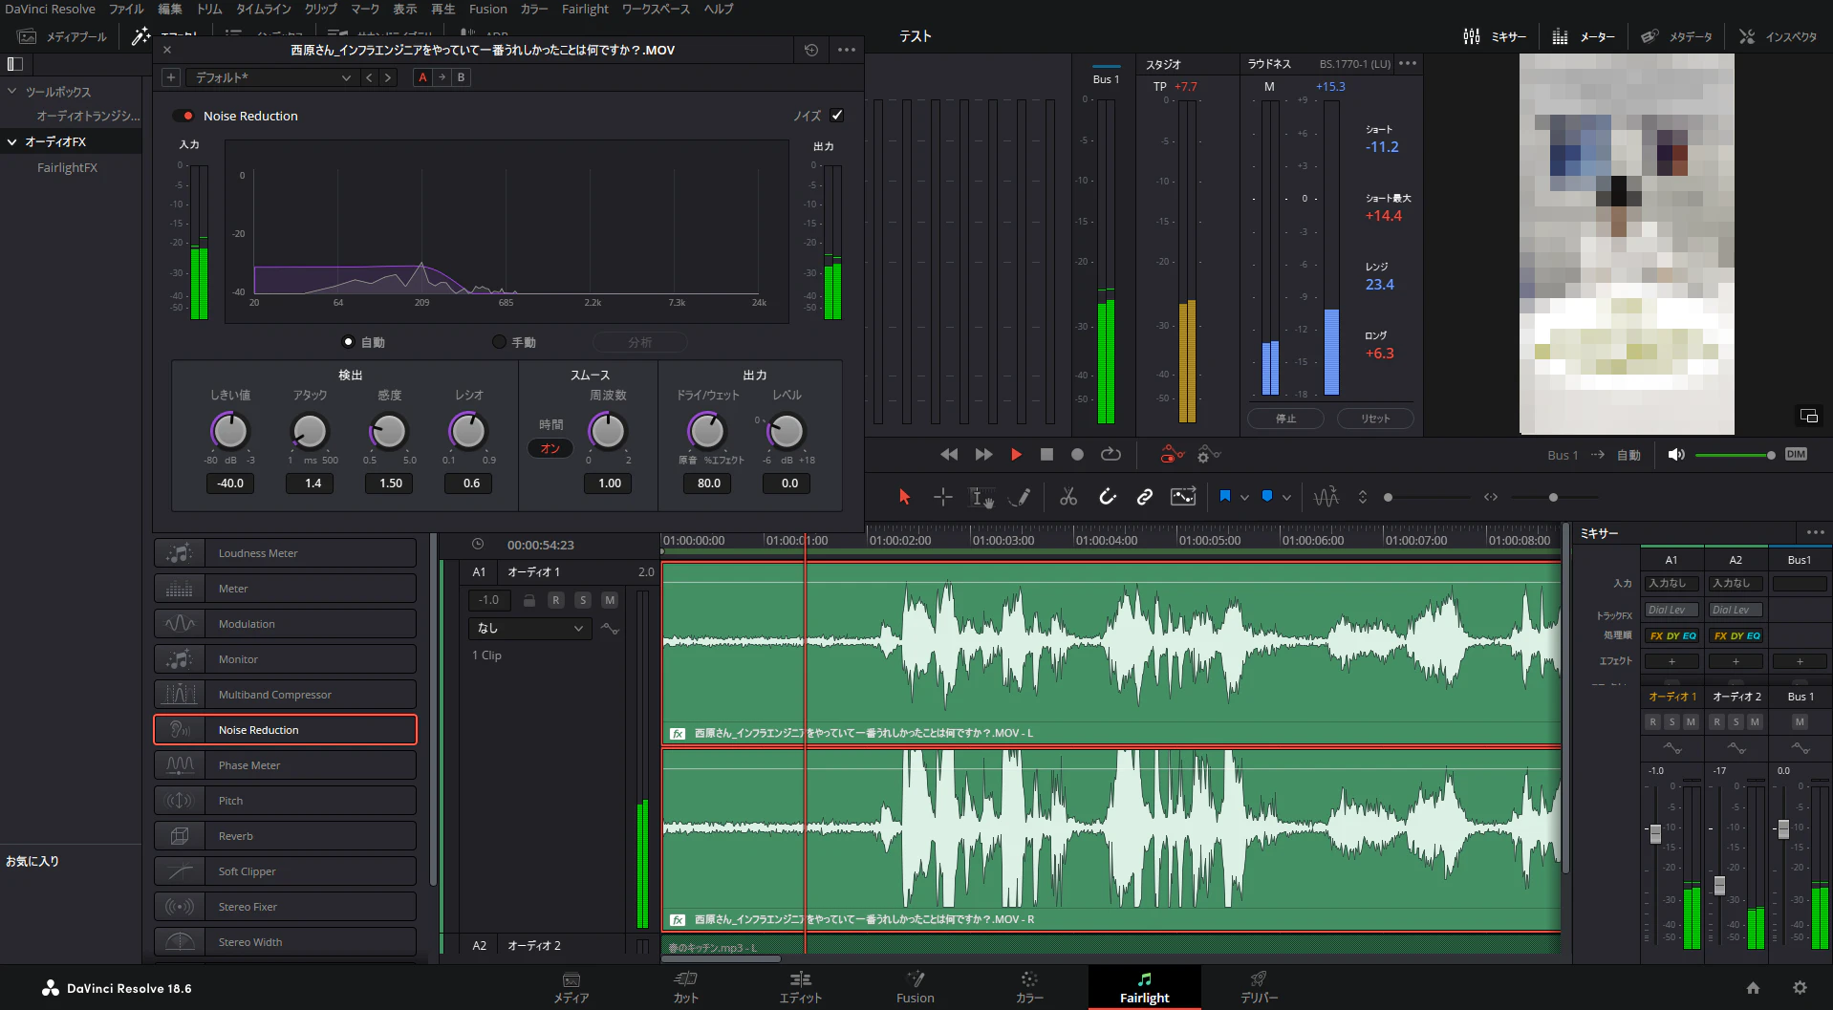Click the loop playback icon
This screenshot has height=1010, width=1833.
coord(1111,455)
